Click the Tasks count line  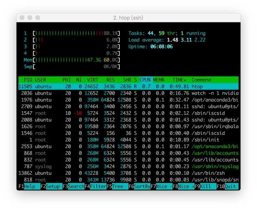pos(167,33)
